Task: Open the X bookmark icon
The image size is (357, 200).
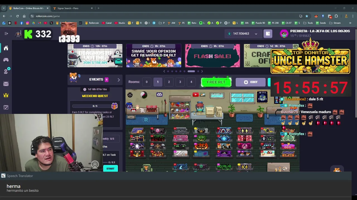Action: [51, 23]
